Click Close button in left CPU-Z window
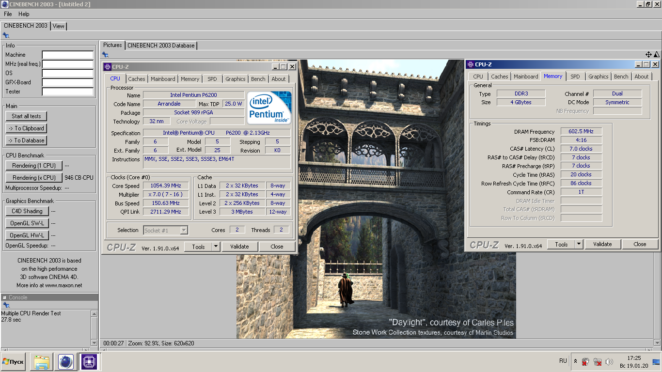Viewport: 662px width, 372px height. point(277,247)
